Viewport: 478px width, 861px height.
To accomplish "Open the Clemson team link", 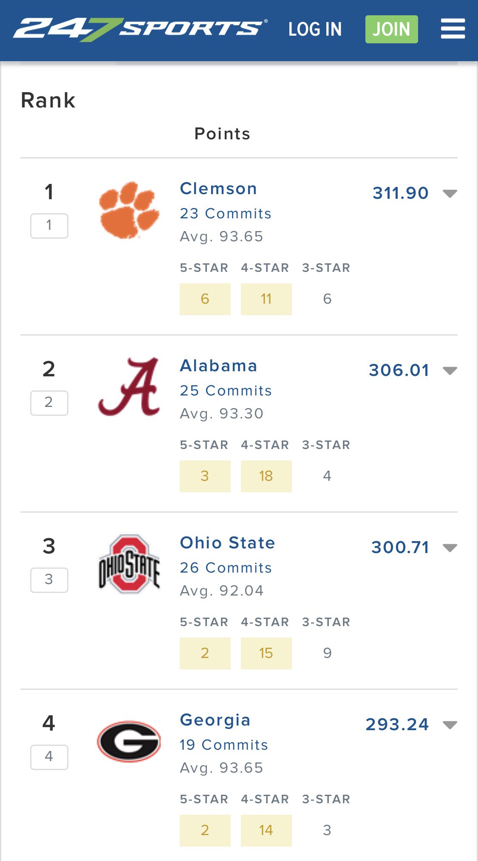I will [218, 189].
